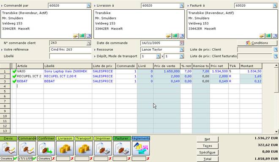The image size is (279, 162).
Task: Open lookup icon for Livraison à field
Action: pos(181,5)
